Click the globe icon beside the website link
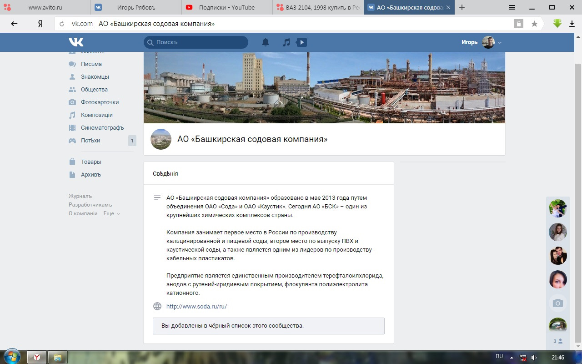 157,306
